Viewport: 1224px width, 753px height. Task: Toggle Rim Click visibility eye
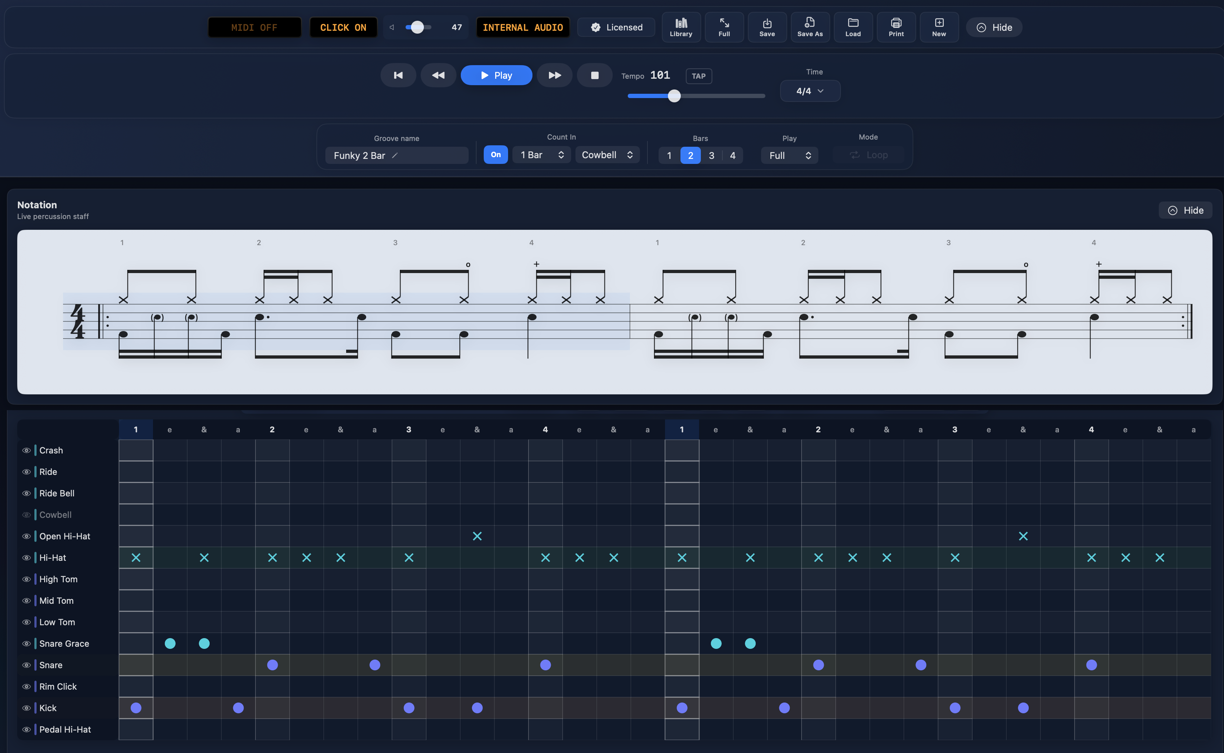[27, 686]
